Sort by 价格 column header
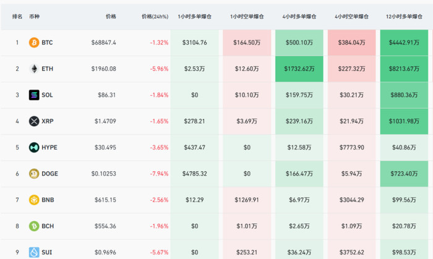Viewport: 433px width, 259px height. tap(111, 17)
